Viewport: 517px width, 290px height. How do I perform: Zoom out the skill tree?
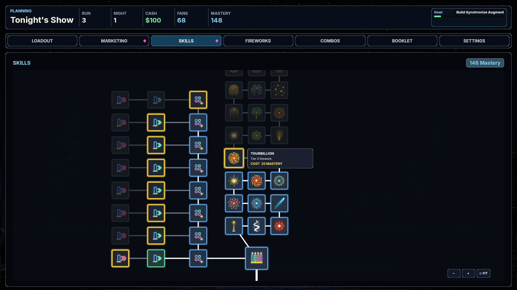point(454,273)
